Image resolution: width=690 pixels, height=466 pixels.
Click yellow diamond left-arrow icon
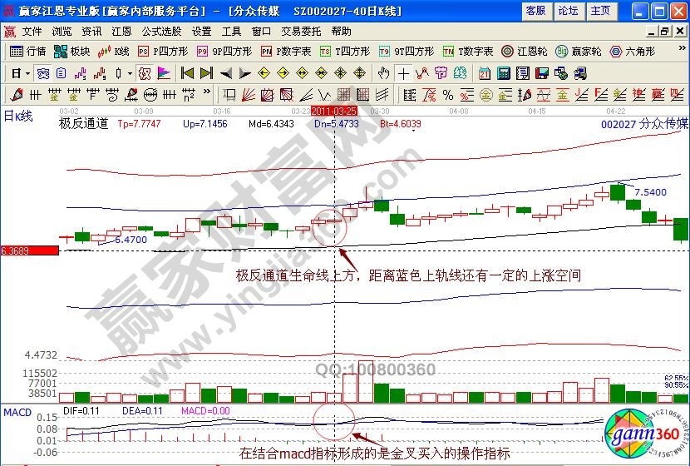(x=264, y=73)
